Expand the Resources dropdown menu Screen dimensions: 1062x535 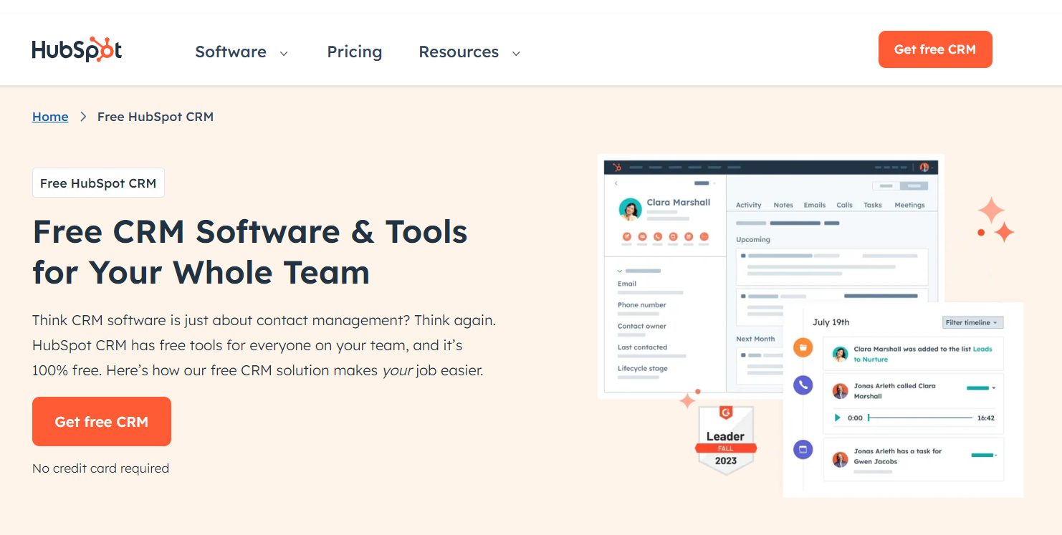(x=469, y=52)
